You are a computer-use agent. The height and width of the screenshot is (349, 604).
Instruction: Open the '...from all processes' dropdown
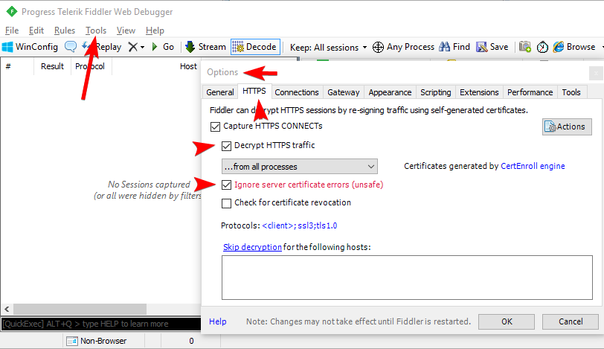(x=299, y=167)
